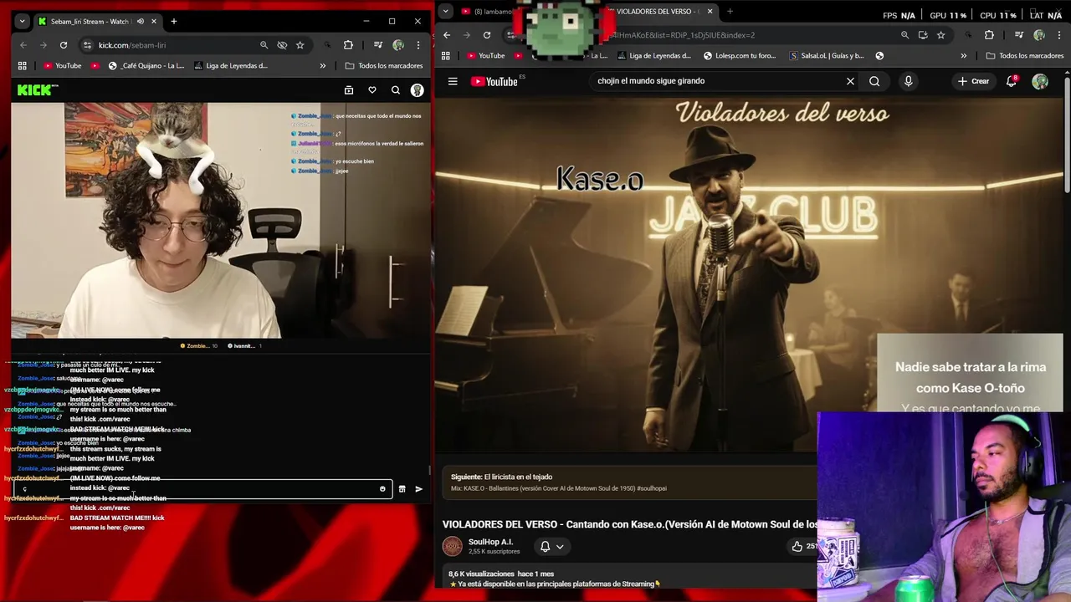Run YouTube search with magnifier button
Image resolution: width=1071 pixels, height=602 pixels.
pos(874,81)
